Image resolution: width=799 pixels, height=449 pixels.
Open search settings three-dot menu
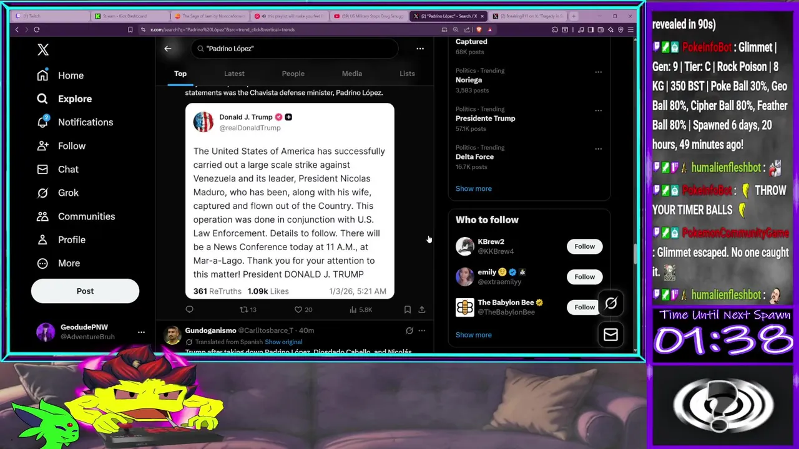tap(420, 48)
